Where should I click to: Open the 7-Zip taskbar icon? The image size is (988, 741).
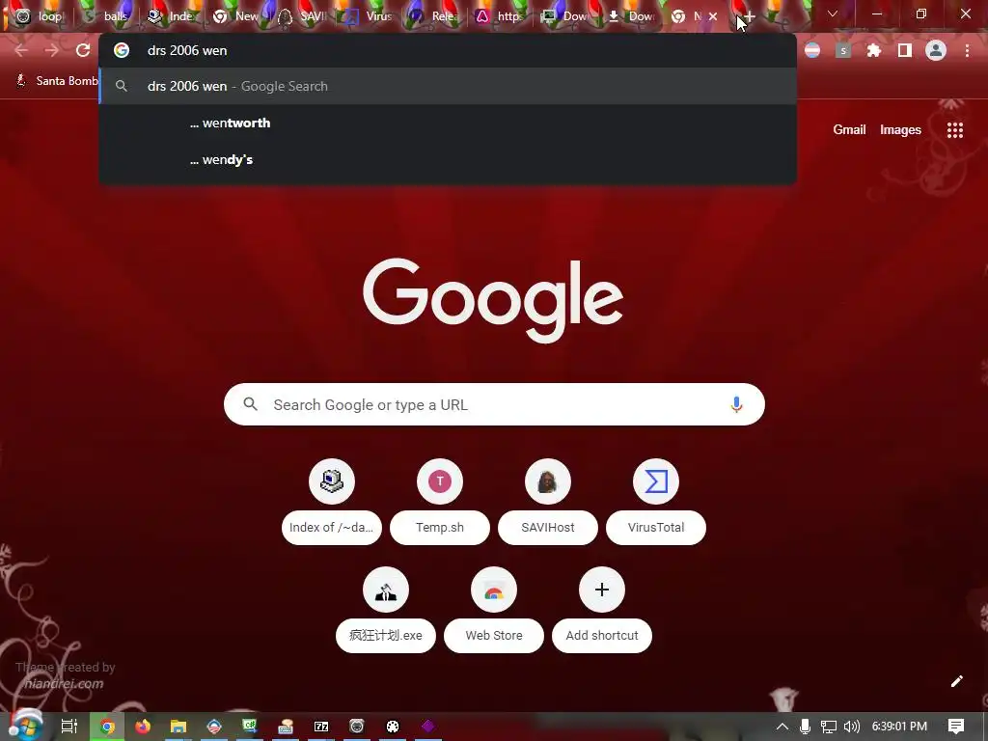321,727
